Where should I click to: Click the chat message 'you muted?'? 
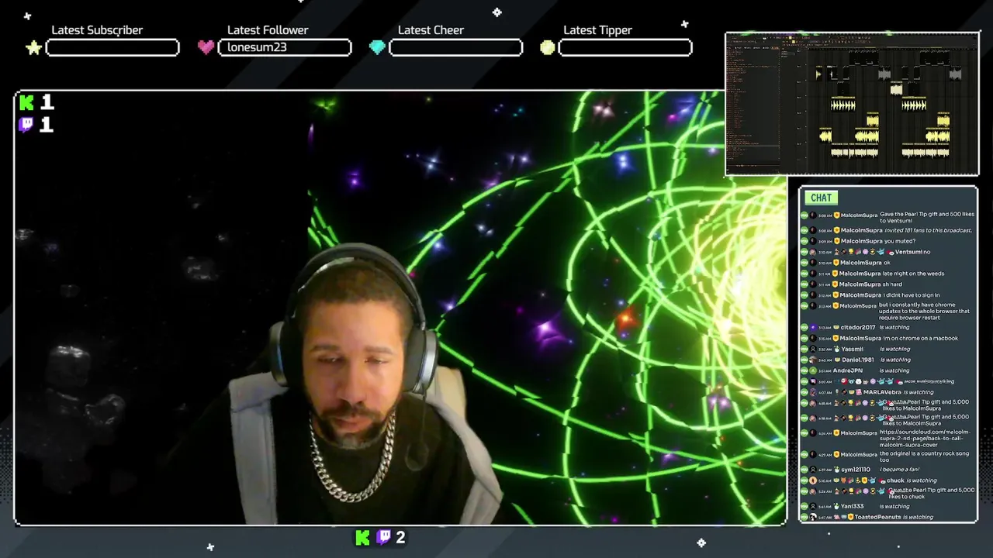click(900, 241)
